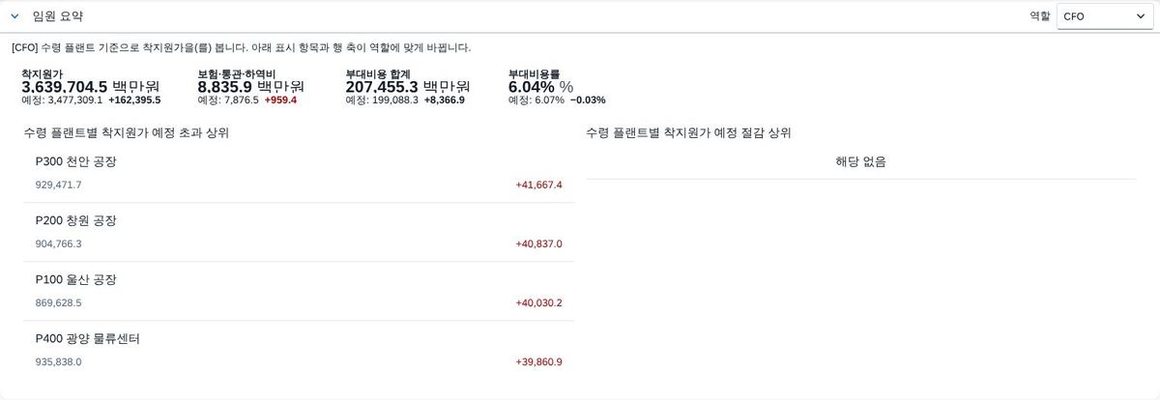Click the +40,030.2 variance for P100
The height and width of the screenshot is (400, 1160).
point(538,302)
